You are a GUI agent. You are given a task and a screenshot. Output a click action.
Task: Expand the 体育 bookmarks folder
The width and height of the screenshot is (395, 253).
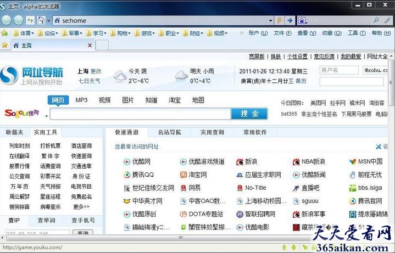click(23, 33)
